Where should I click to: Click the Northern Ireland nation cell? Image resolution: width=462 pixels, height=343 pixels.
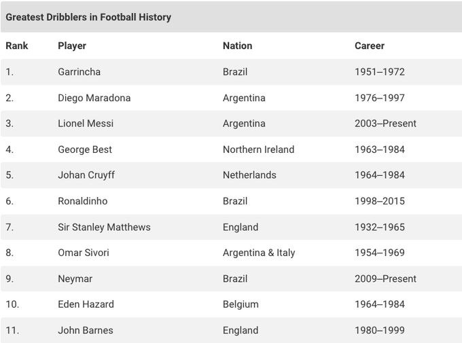pos(258,149)
